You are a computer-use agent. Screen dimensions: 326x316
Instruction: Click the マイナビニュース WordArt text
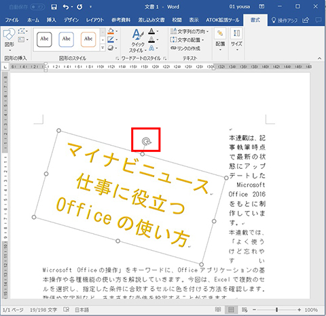point(137,168)
